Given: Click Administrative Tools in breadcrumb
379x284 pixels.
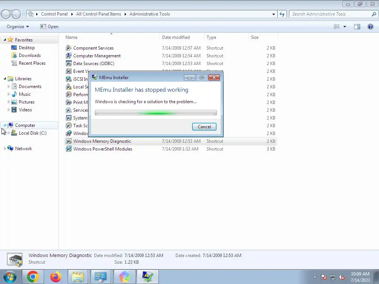Looking at the screenshot, I should (x=150, y=14).
